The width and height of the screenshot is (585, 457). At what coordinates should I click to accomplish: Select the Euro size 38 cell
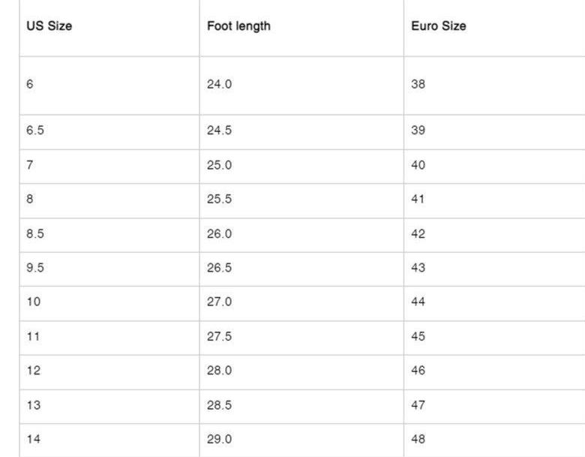[x=494, y=86]
